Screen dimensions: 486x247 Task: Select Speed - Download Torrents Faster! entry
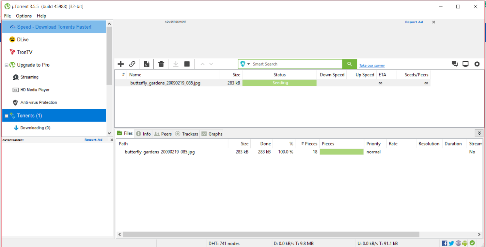pyautogui.click(x=54, y=27)
